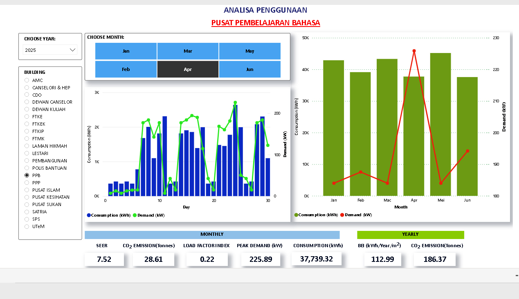
Task: Select the FTMK building radio button
Action: [27, 139]
